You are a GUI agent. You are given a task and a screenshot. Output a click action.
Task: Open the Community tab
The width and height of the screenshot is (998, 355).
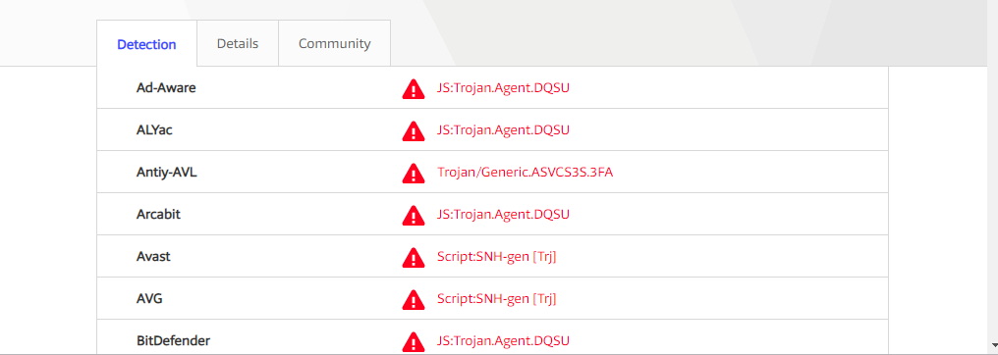(x=335, y=43)
